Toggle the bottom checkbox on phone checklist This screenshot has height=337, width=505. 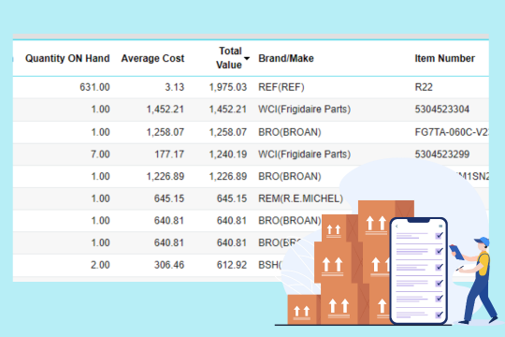439,315
